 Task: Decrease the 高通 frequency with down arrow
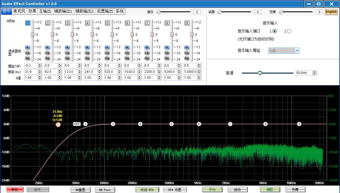coord(314,74)
